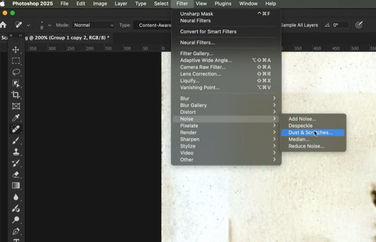Click the angle input field showing 0°

341,25
